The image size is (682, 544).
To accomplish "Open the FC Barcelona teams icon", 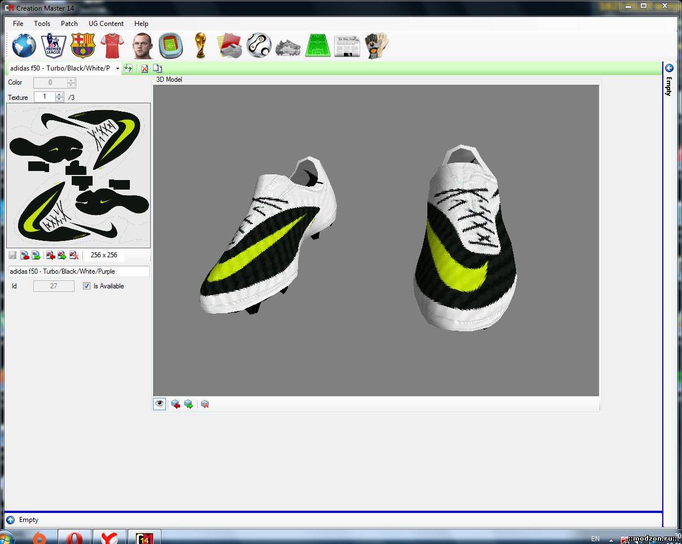I will tap(82, 46).
